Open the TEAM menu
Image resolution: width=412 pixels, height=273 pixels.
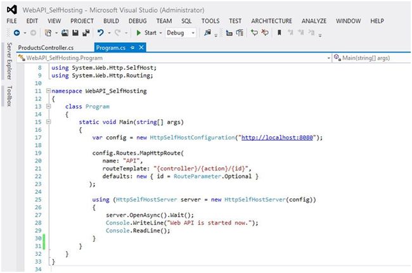click(x=164, y=21)
